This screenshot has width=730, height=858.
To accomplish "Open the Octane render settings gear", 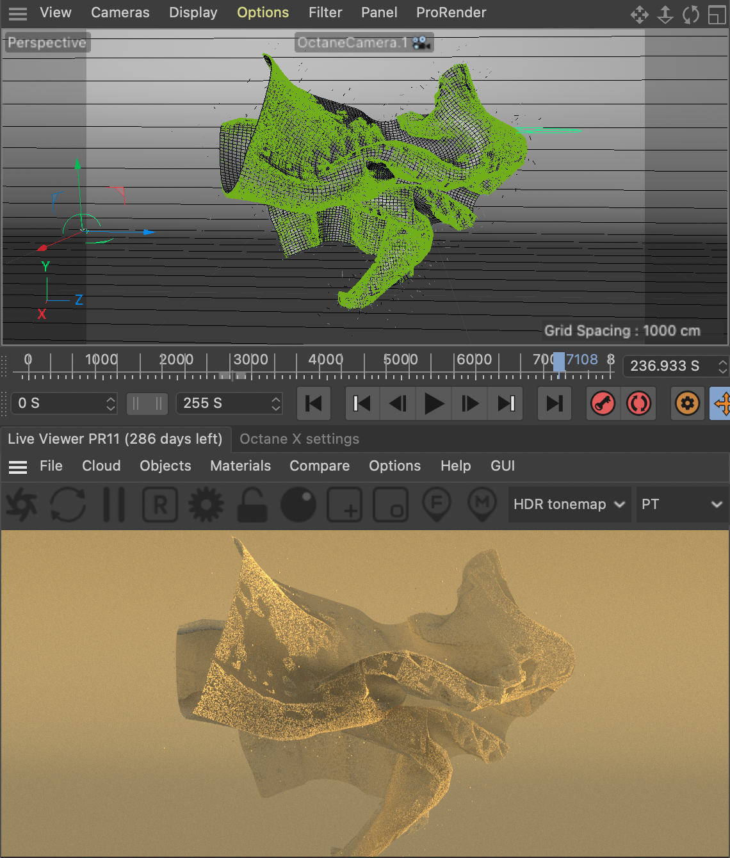I will (x=206, y=505).
